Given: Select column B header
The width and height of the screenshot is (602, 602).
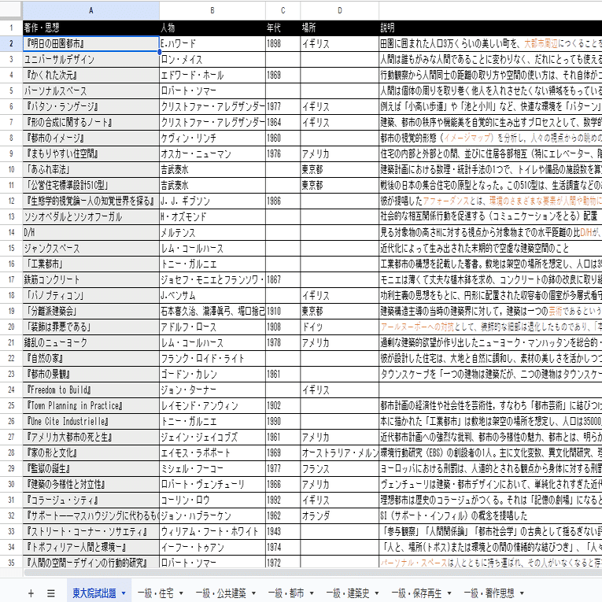Looking at the screenshot, I should tap(212, 10).
